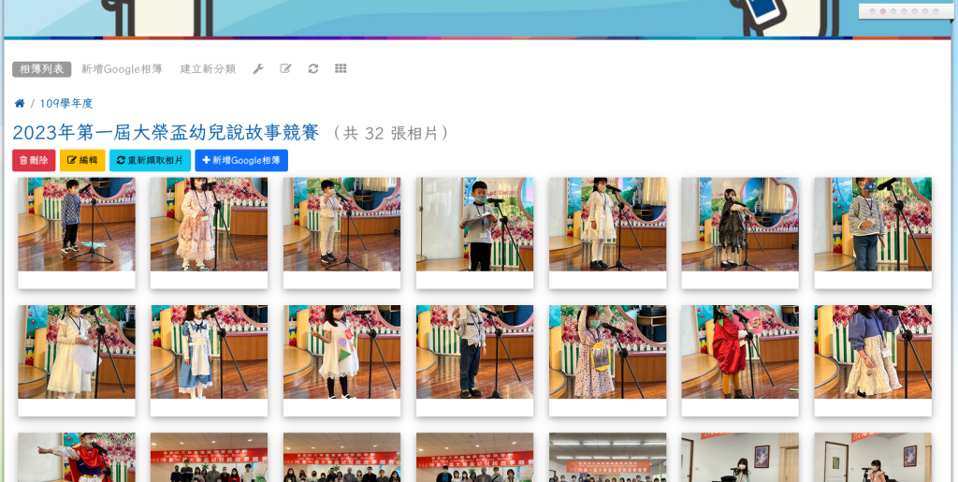Select the 相簿列表 tab
This screenshot has width=958, height=482.
pyautogui.click(x=41, y=69)
